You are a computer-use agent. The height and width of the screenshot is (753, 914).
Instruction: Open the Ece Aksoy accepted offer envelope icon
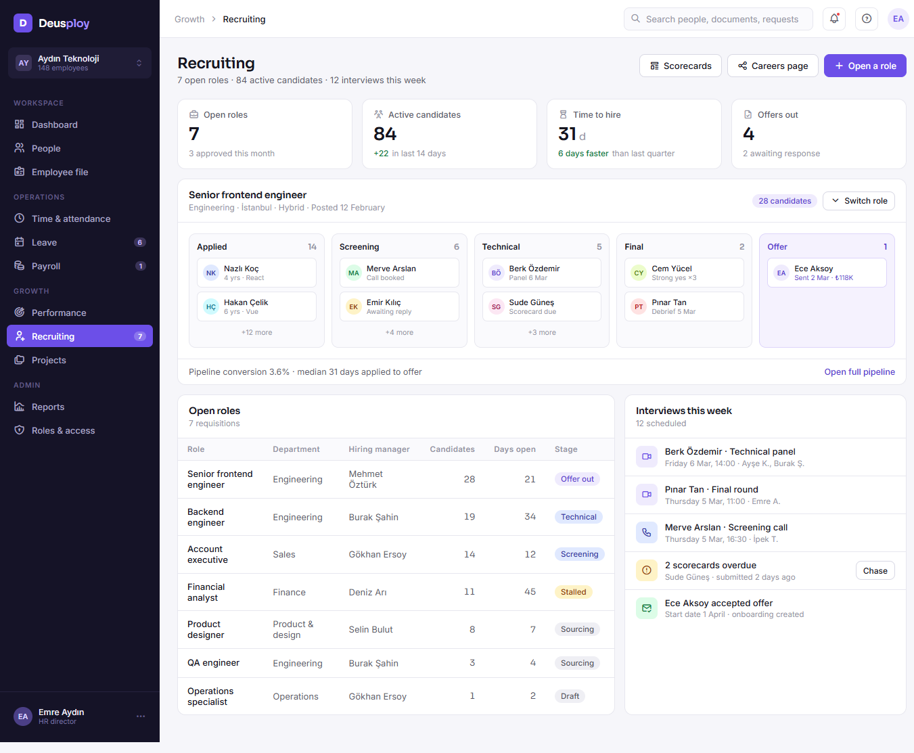point(647,608)
